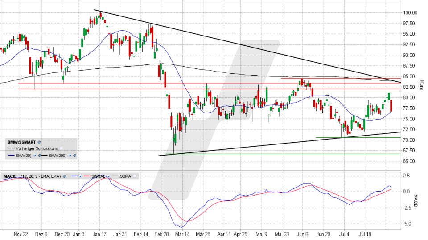The image size is (428, 240).
Task: Enable Vorheriger Schlusskurs checkbox
Action: pyautogui.click(x=61, y=148)
